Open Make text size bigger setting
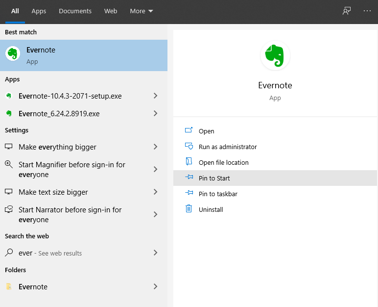Screen dimensions: 378x307 pyautogui.click(x=53, y=192)
